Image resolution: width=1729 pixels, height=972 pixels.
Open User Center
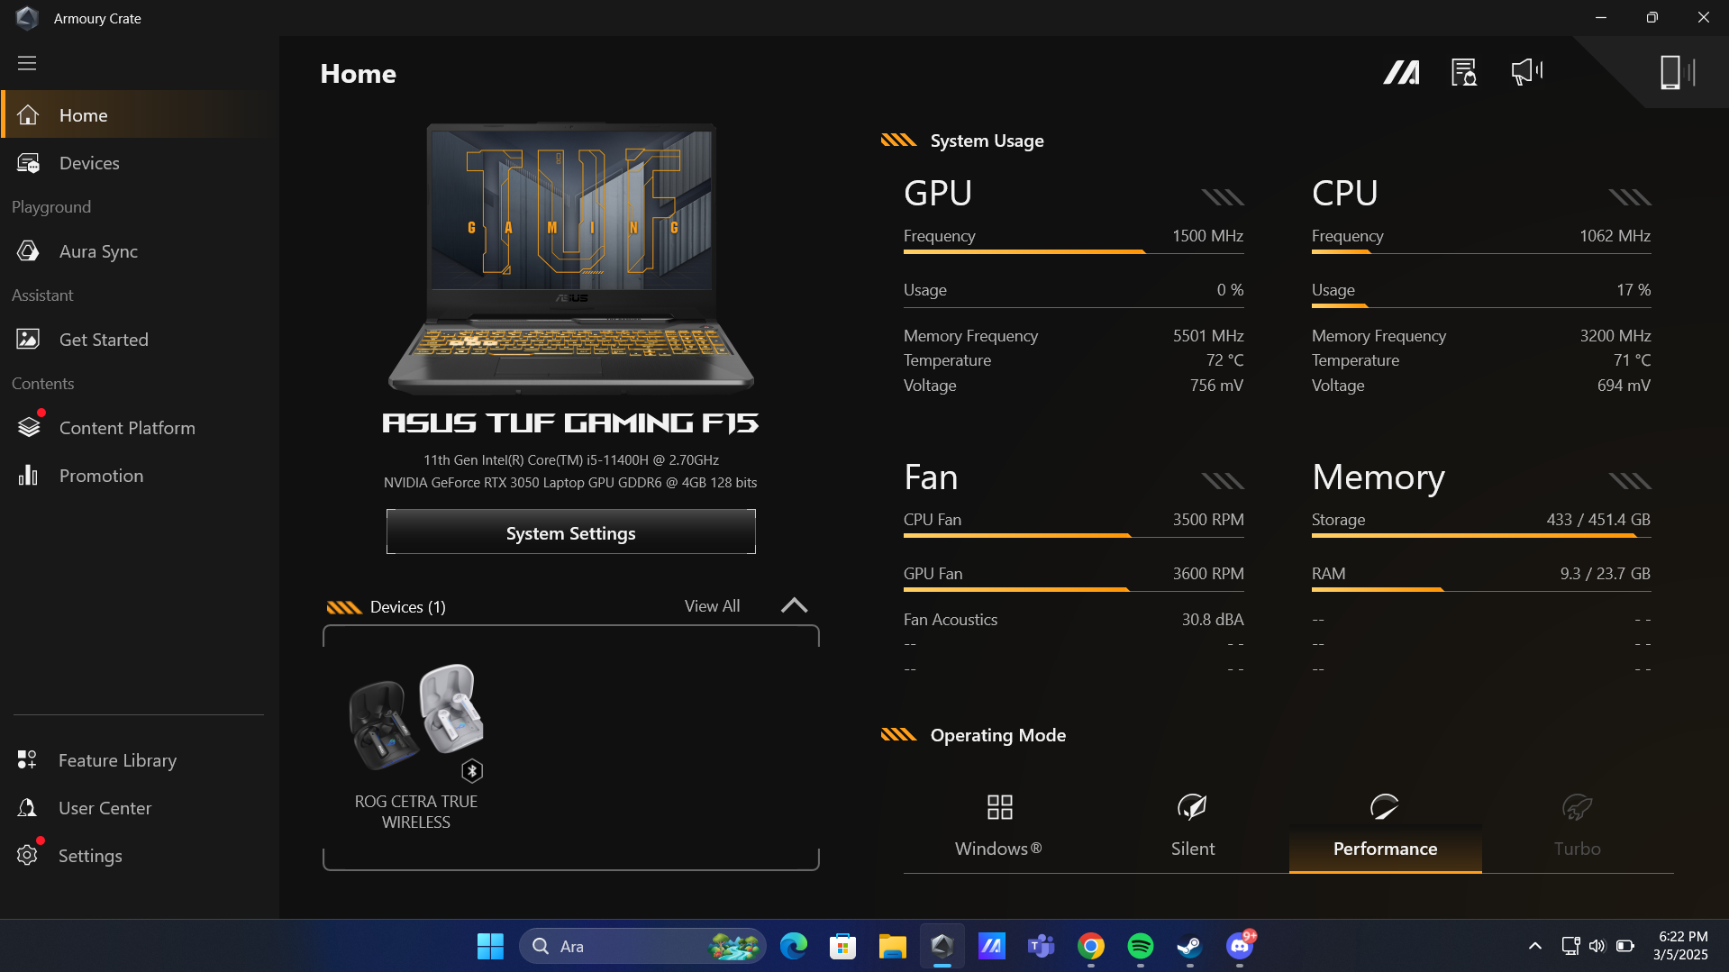click(x=140, y=808)
